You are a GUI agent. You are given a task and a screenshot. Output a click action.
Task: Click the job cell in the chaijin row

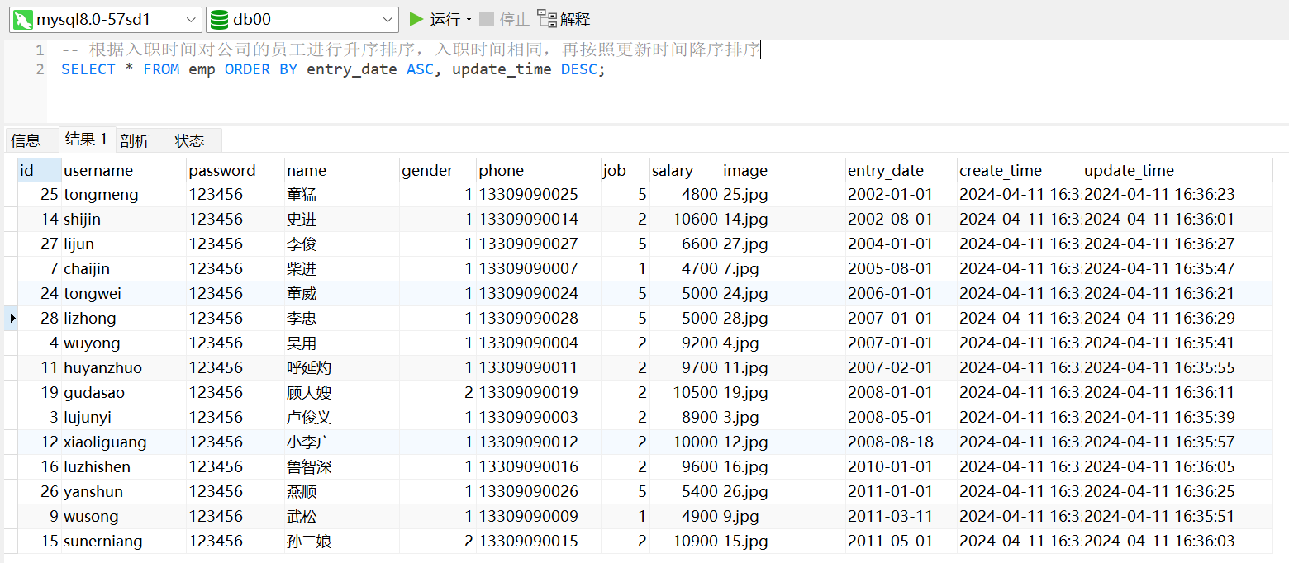click(x=625, y=269)
